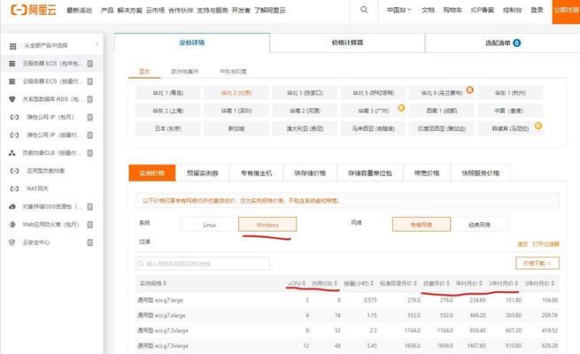The height and width of the screenshot is (354, 580).
Task: Open the 最新活动 menu item
Action: [x=79, y=11]
